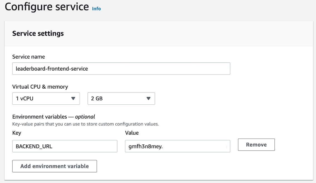
Task: Open the vCPU dropdown showing 1 vCPU
Action: 46,98
